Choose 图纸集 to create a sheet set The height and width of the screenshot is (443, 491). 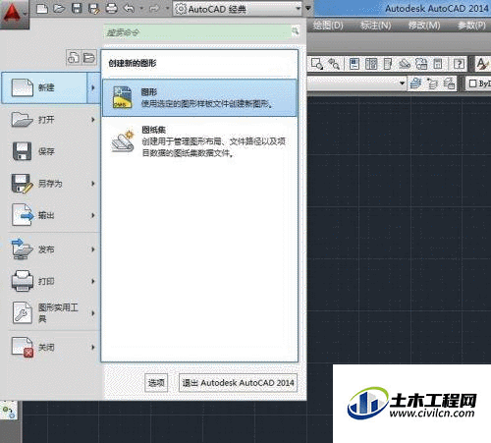coord(199,141)
